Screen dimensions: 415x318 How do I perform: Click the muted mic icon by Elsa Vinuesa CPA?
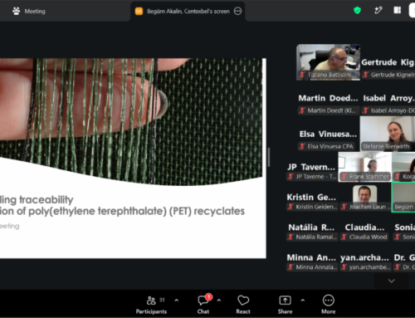(x=302, y=146)
